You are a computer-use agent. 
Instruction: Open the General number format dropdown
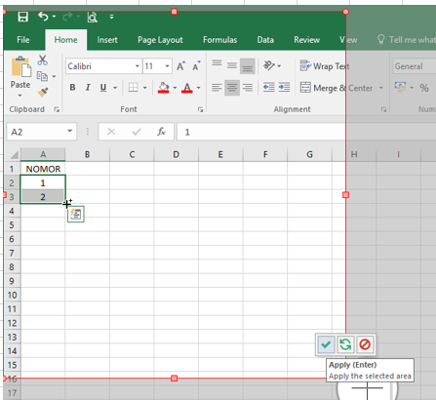(x=414, y=66)
